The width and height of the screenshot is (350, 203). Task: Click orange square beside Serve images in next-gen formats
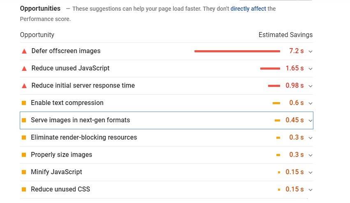(24, 120)
